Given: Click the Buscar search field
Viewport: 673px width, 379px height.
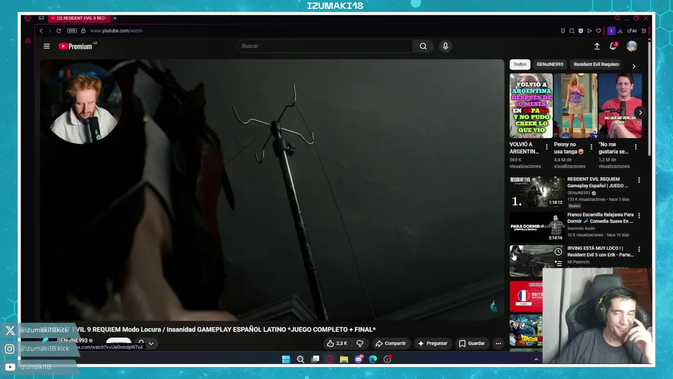Looking at the screenshot, I should [325, 46].
